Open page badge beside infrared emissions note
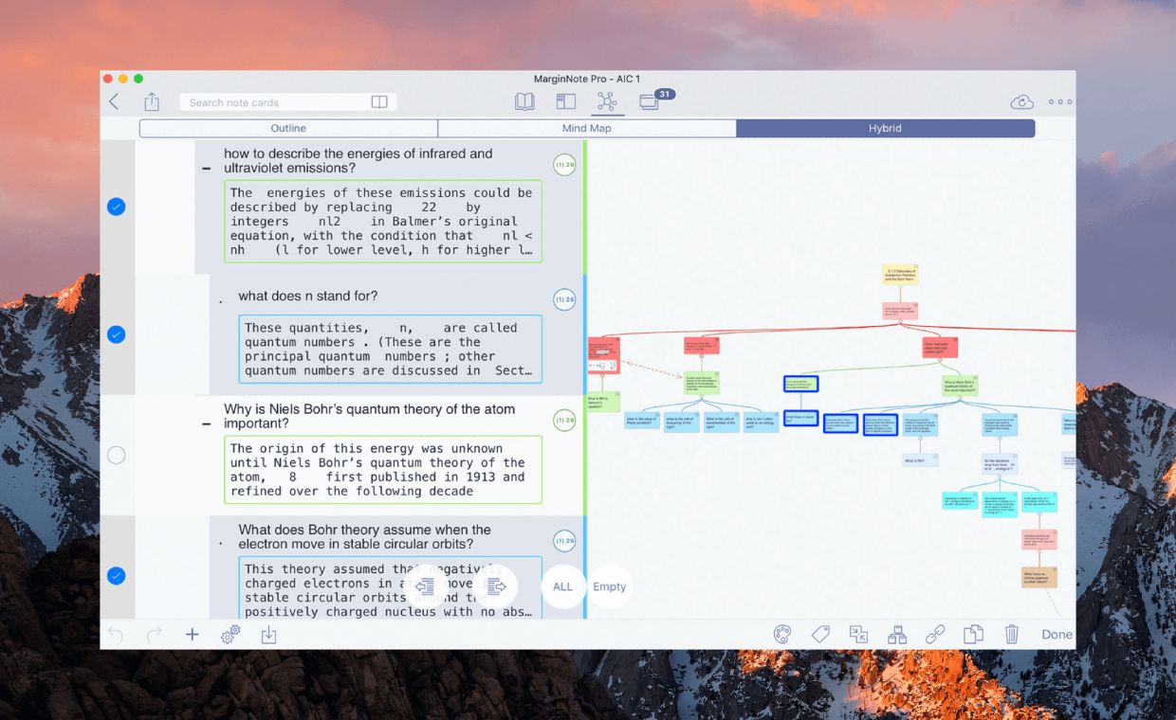 pyautogui.click(x=564, y=165)
